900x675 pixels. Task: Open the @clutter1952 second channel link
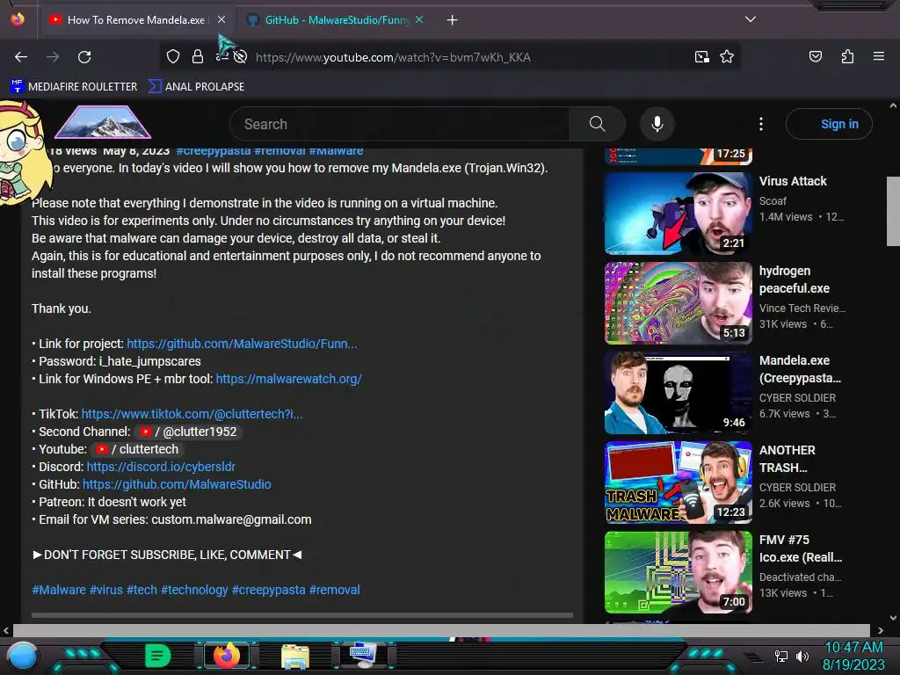(190, 432)
